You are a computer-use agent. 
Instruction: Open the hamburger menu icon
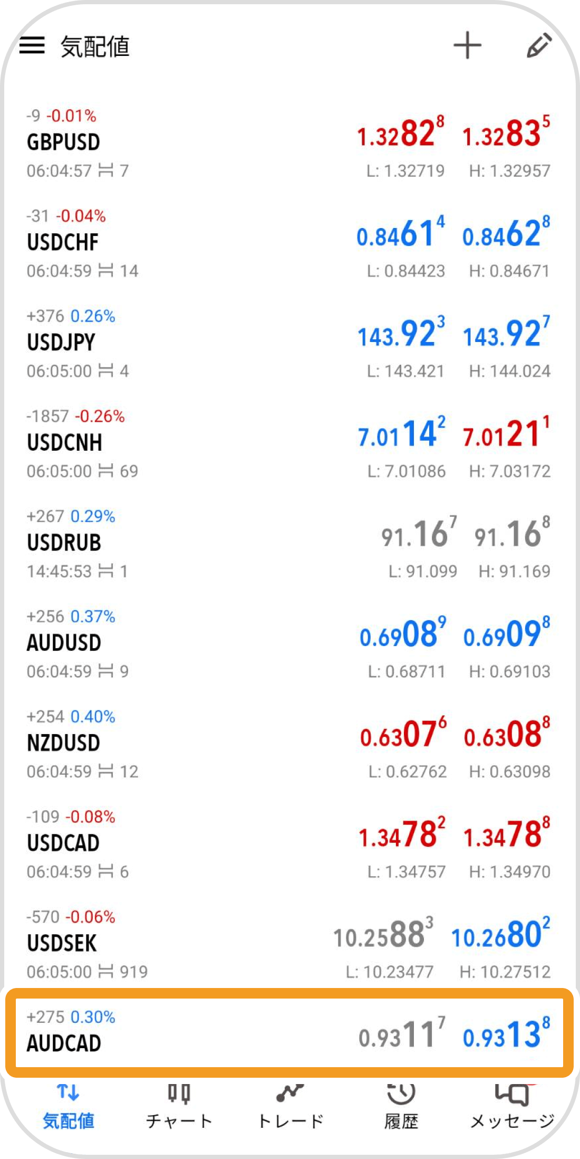32,45
